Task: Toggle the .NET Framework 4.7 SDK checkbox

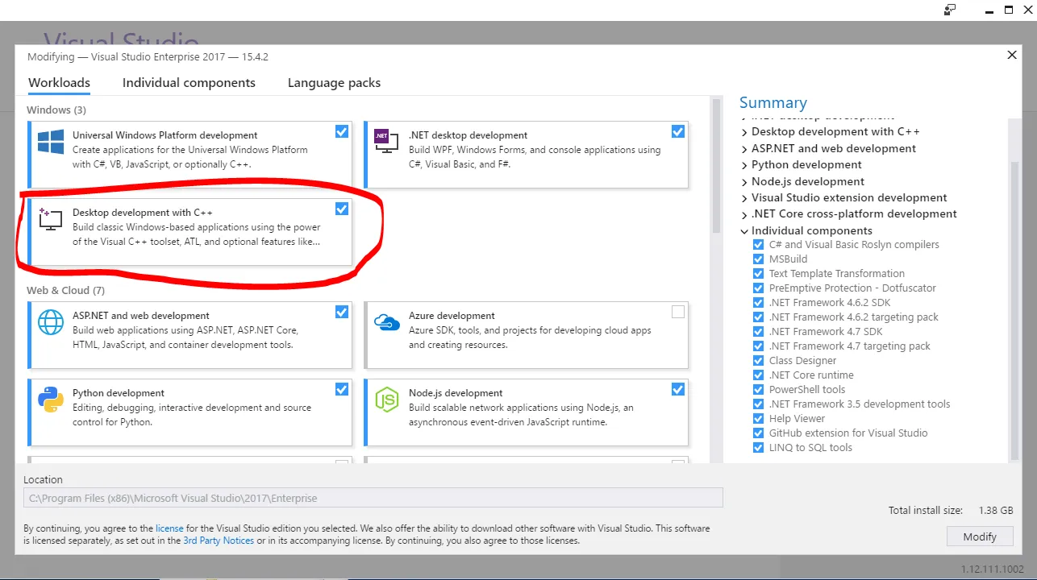Action: pyautogui.click(x=758, y=332)
